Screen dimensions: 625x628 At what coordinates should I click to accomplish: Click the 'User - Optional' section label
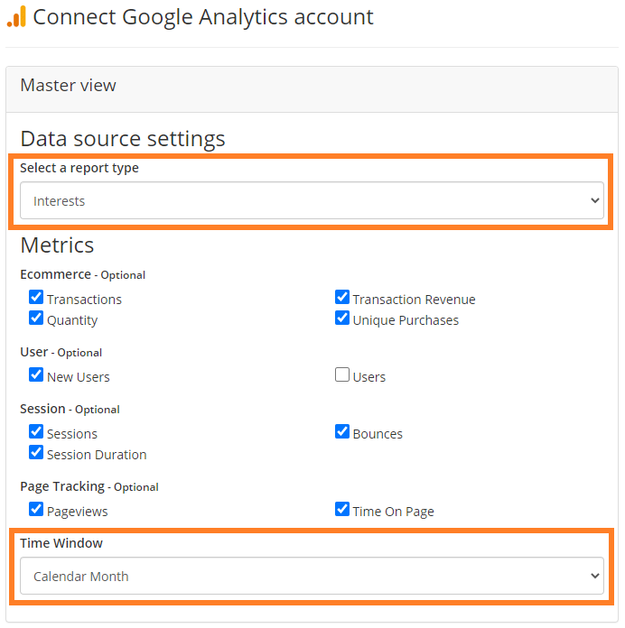click(x=61, y=353)
